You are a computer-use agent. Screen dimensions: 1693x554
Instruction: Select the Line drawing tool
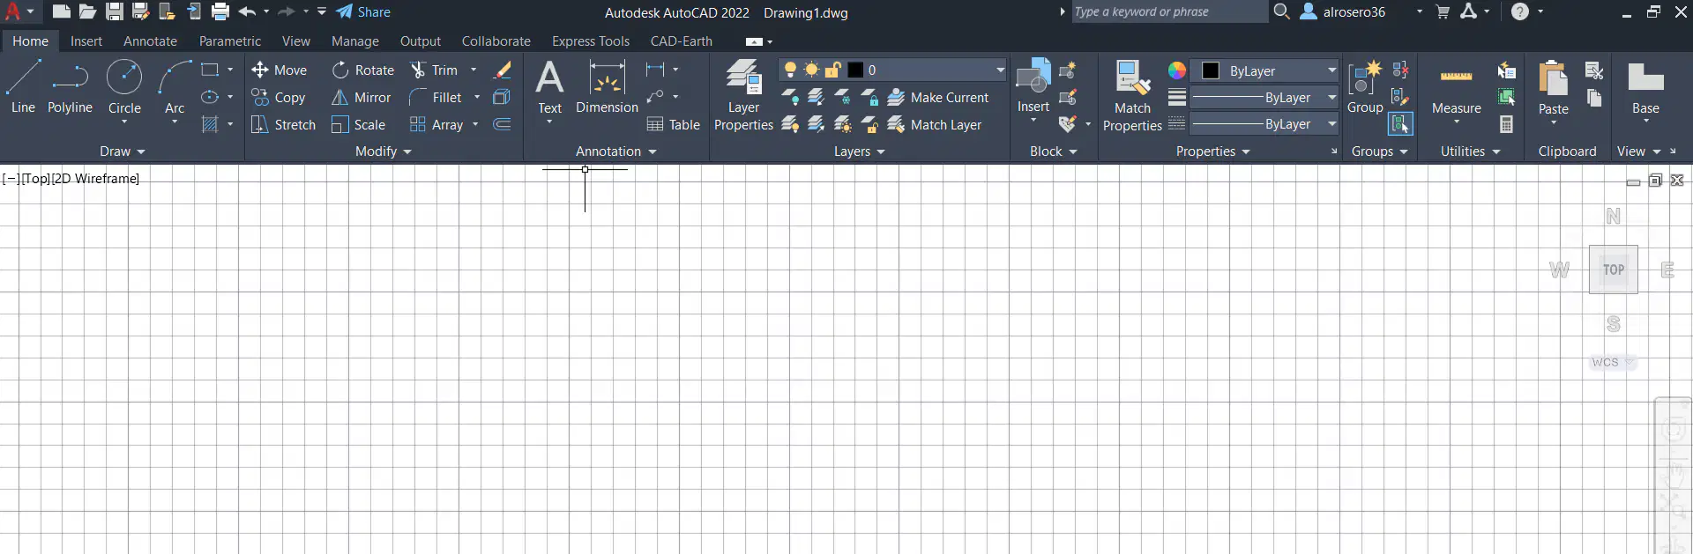pyautogui.click(x=23, y=87)
